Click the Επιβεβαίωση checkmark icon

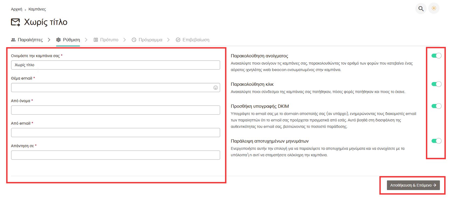[178, 40]
